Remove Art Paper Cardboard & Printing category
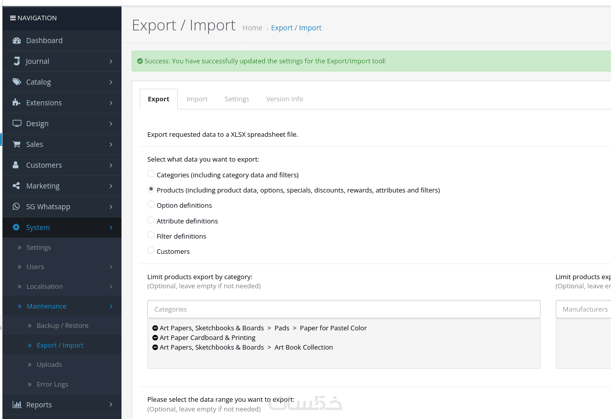 155,338
